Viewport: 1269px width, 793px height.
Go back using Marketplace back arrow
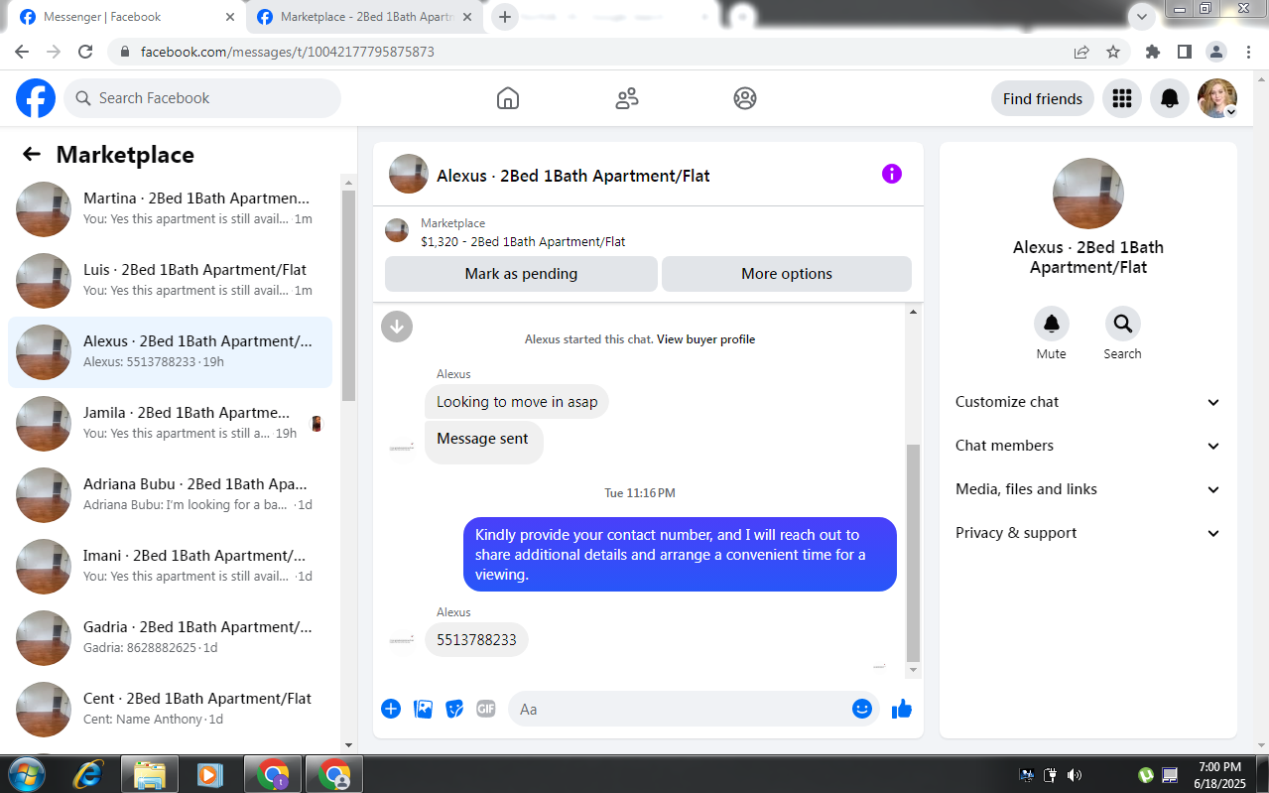[32, 154]
